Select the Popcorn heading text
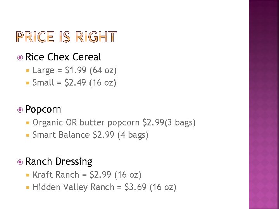The width and height of the screenshot is (279, 209). [43, 110]
